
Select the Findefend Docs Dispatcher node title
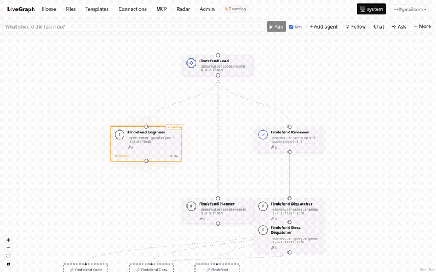click(286, 230)
